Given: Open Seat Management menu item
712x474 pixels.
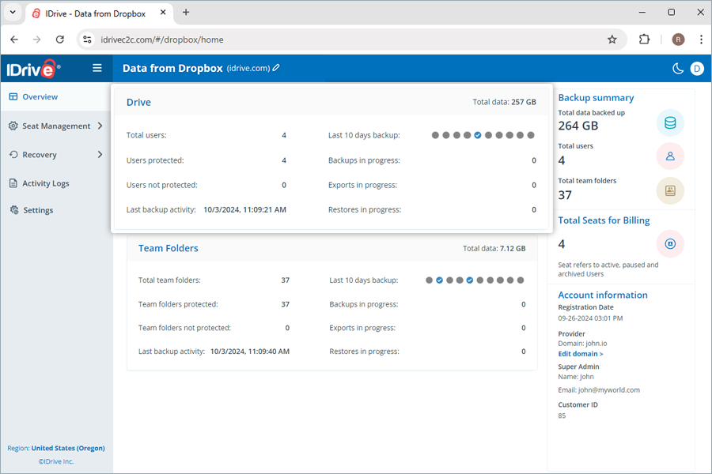Looking at the screenshot, I should point(56,126).
